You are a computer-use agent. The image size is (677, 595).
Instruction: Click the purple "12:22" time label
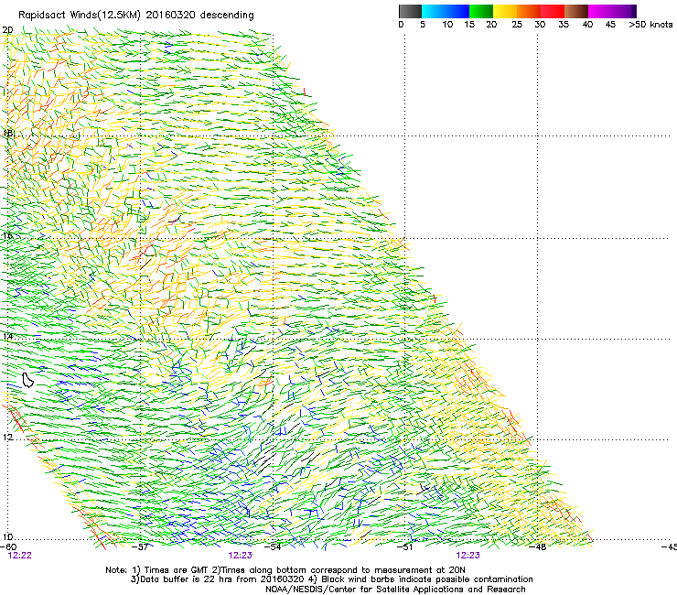tap(20, 556)
